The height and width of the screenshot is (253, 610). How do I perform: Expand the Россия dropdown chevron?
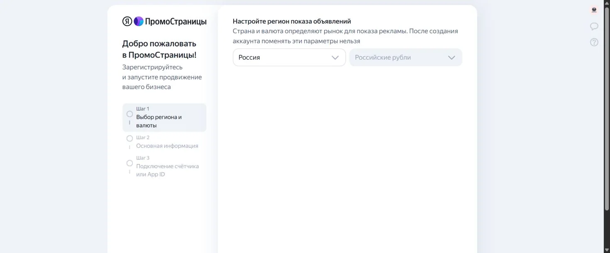[335, 58]
